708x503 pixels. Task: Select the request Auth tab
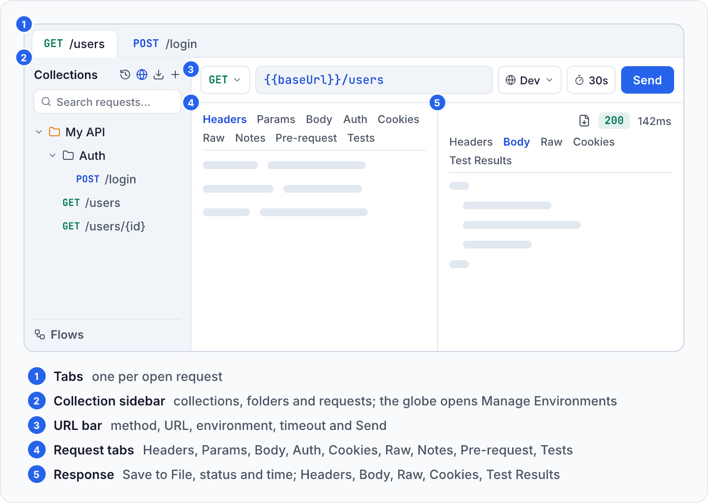tap(355, 119)
